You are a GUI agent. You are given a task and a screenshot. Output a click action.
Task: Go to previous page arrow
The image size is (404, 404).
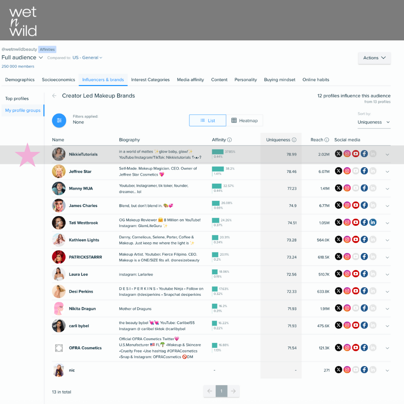click(209, 391)
